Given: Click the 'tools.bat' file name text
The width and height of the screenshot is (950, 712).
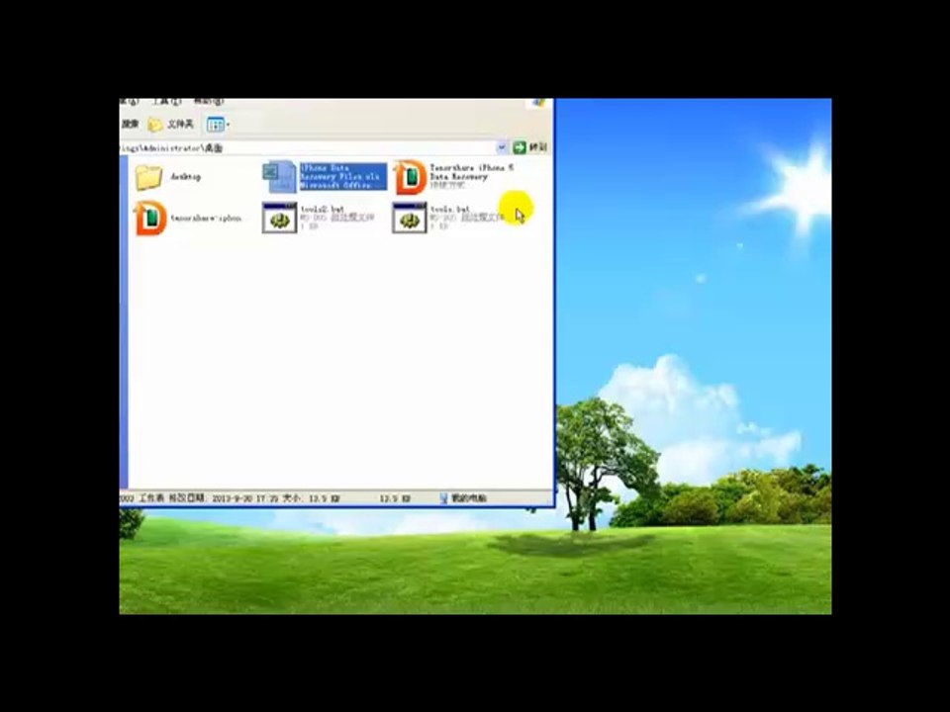Looking at the screenshot, I should click(x=450, y=209).
